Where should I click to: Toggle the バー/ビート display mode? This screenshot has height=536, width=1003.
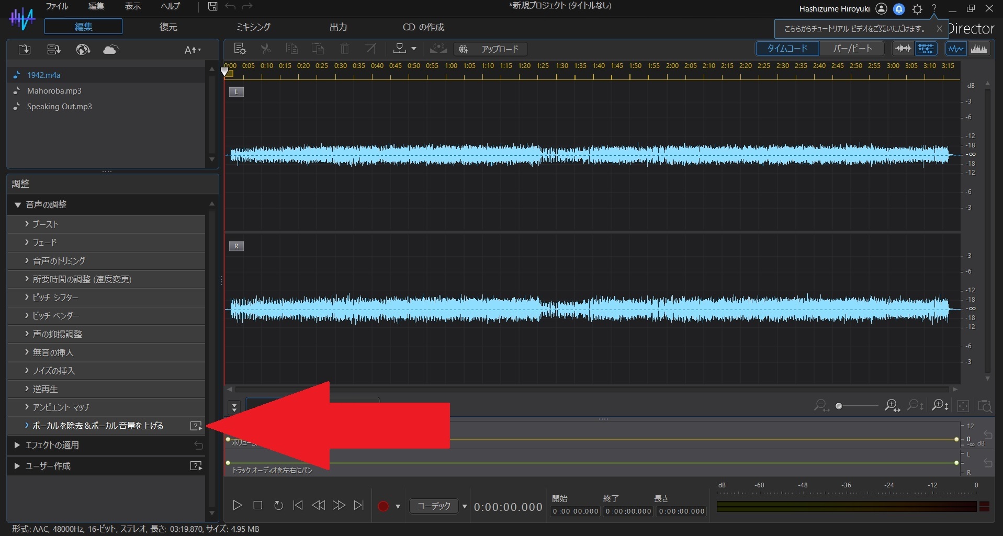(x=851, y=48)
